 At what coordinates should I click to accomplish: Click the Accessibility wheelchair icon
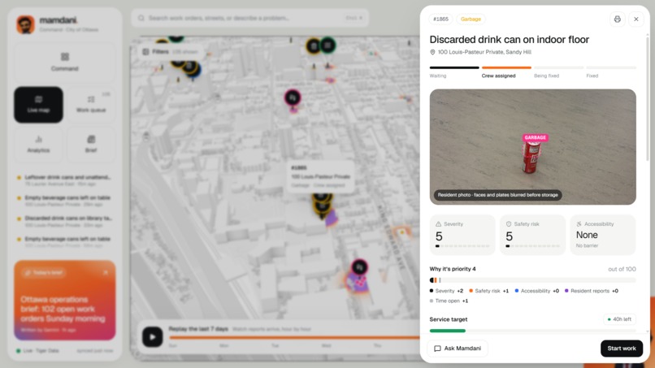click(579, 224)
